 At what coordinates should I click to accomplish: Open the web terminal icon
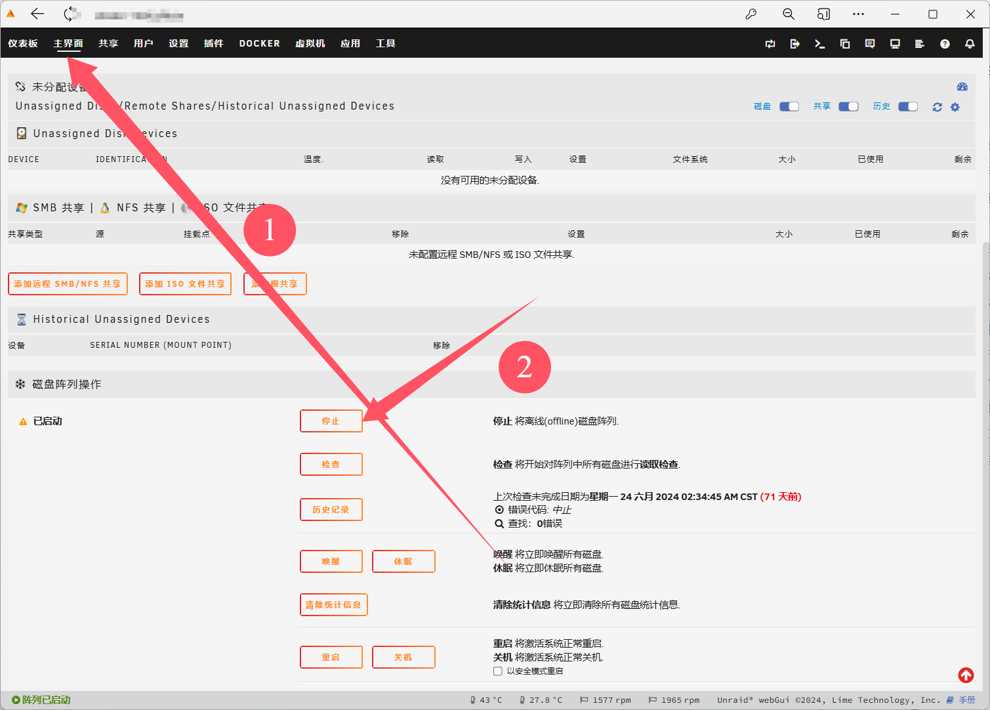tap(819, 44)
